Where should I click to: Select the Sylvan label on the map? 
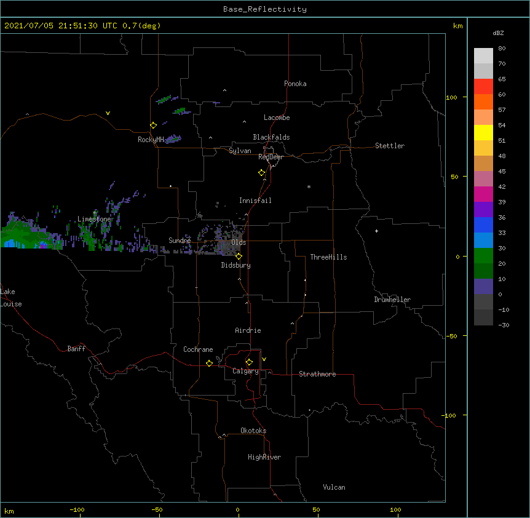point(240,151)
